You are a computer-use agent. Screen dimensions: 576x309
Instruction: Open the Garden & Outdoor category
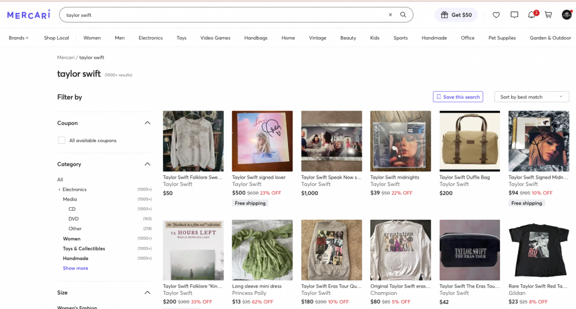click(x=550, y=38)
